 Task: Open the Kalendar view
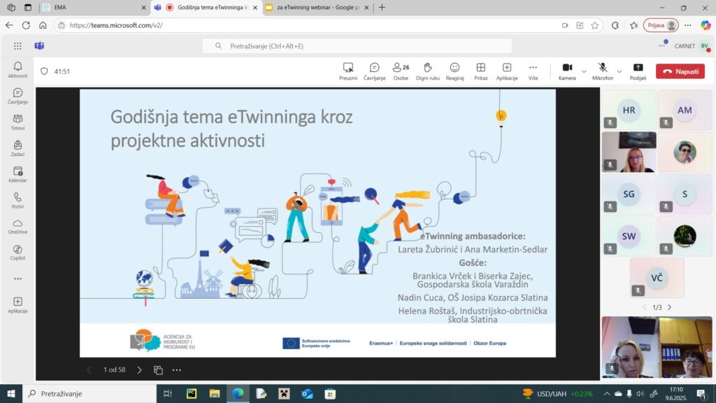point(17,174)
